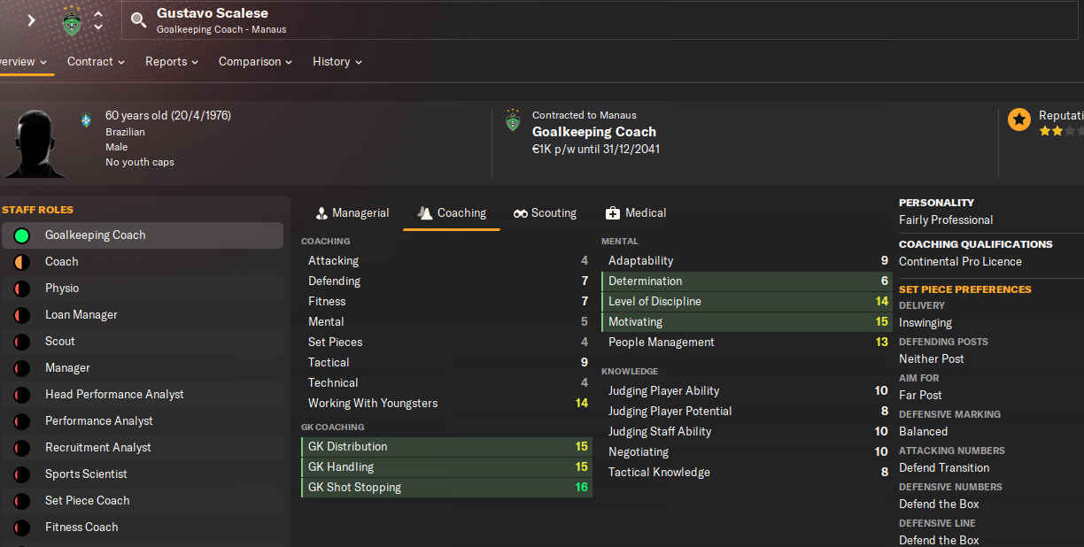The height and width of the screenshot is (547, 1084).
Task: Click the forward navigation arrow
Action: [x=31, y=20]
